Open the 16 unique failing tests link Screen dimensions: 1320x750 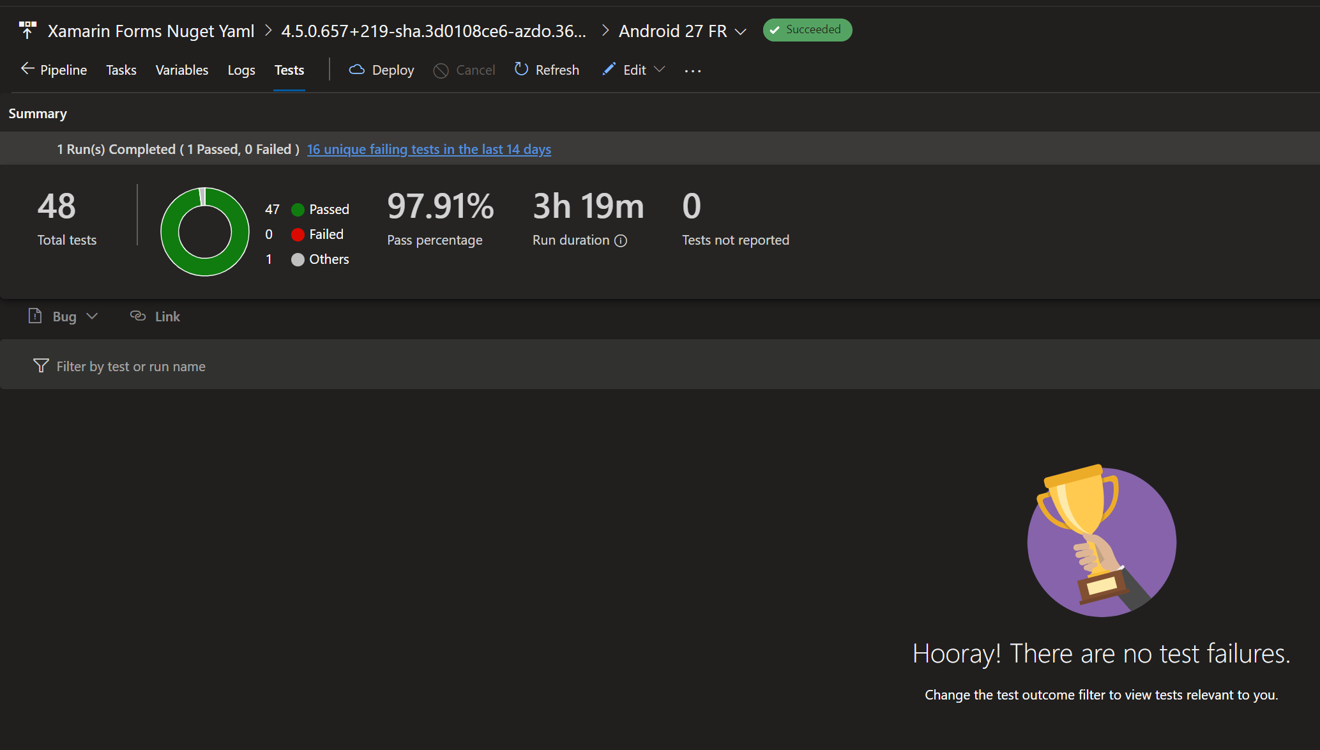(x=429, y=149)
